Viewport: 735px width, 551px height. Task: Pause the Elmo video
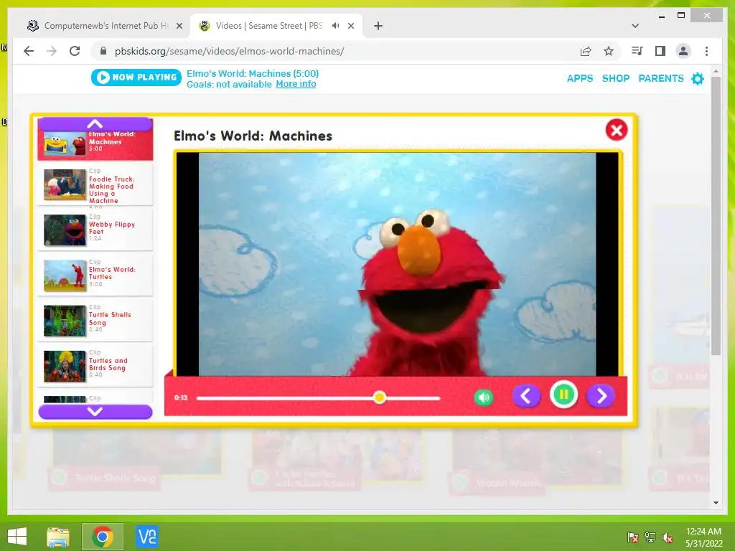[563, 395]
